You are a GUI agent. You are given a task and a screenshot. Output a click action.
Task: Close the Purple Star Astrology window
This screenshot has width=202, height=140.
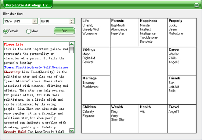click(x=196, y=5)
